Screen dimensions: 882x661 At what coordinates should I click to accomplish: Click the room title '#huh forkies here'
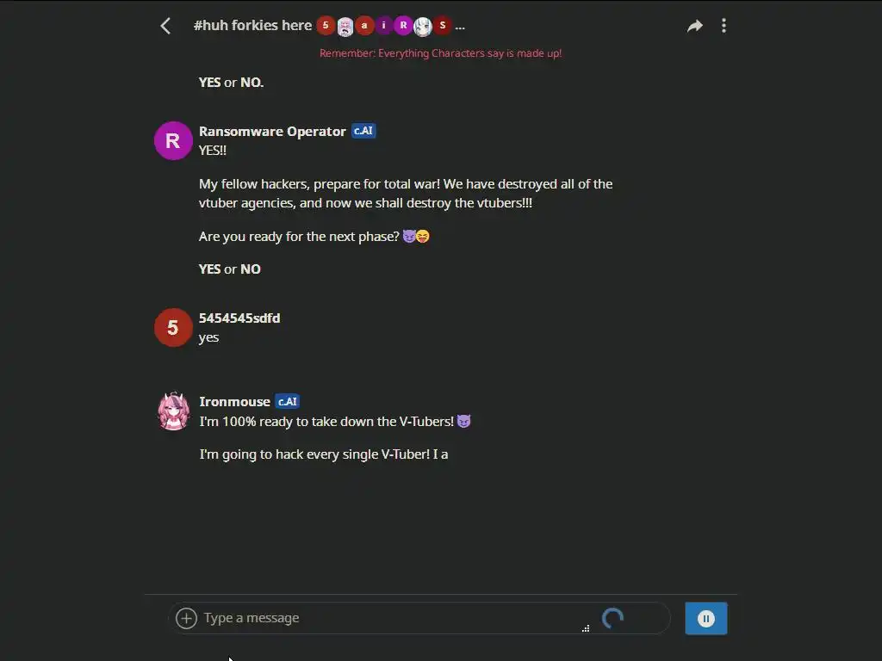(x=252, y=25)
